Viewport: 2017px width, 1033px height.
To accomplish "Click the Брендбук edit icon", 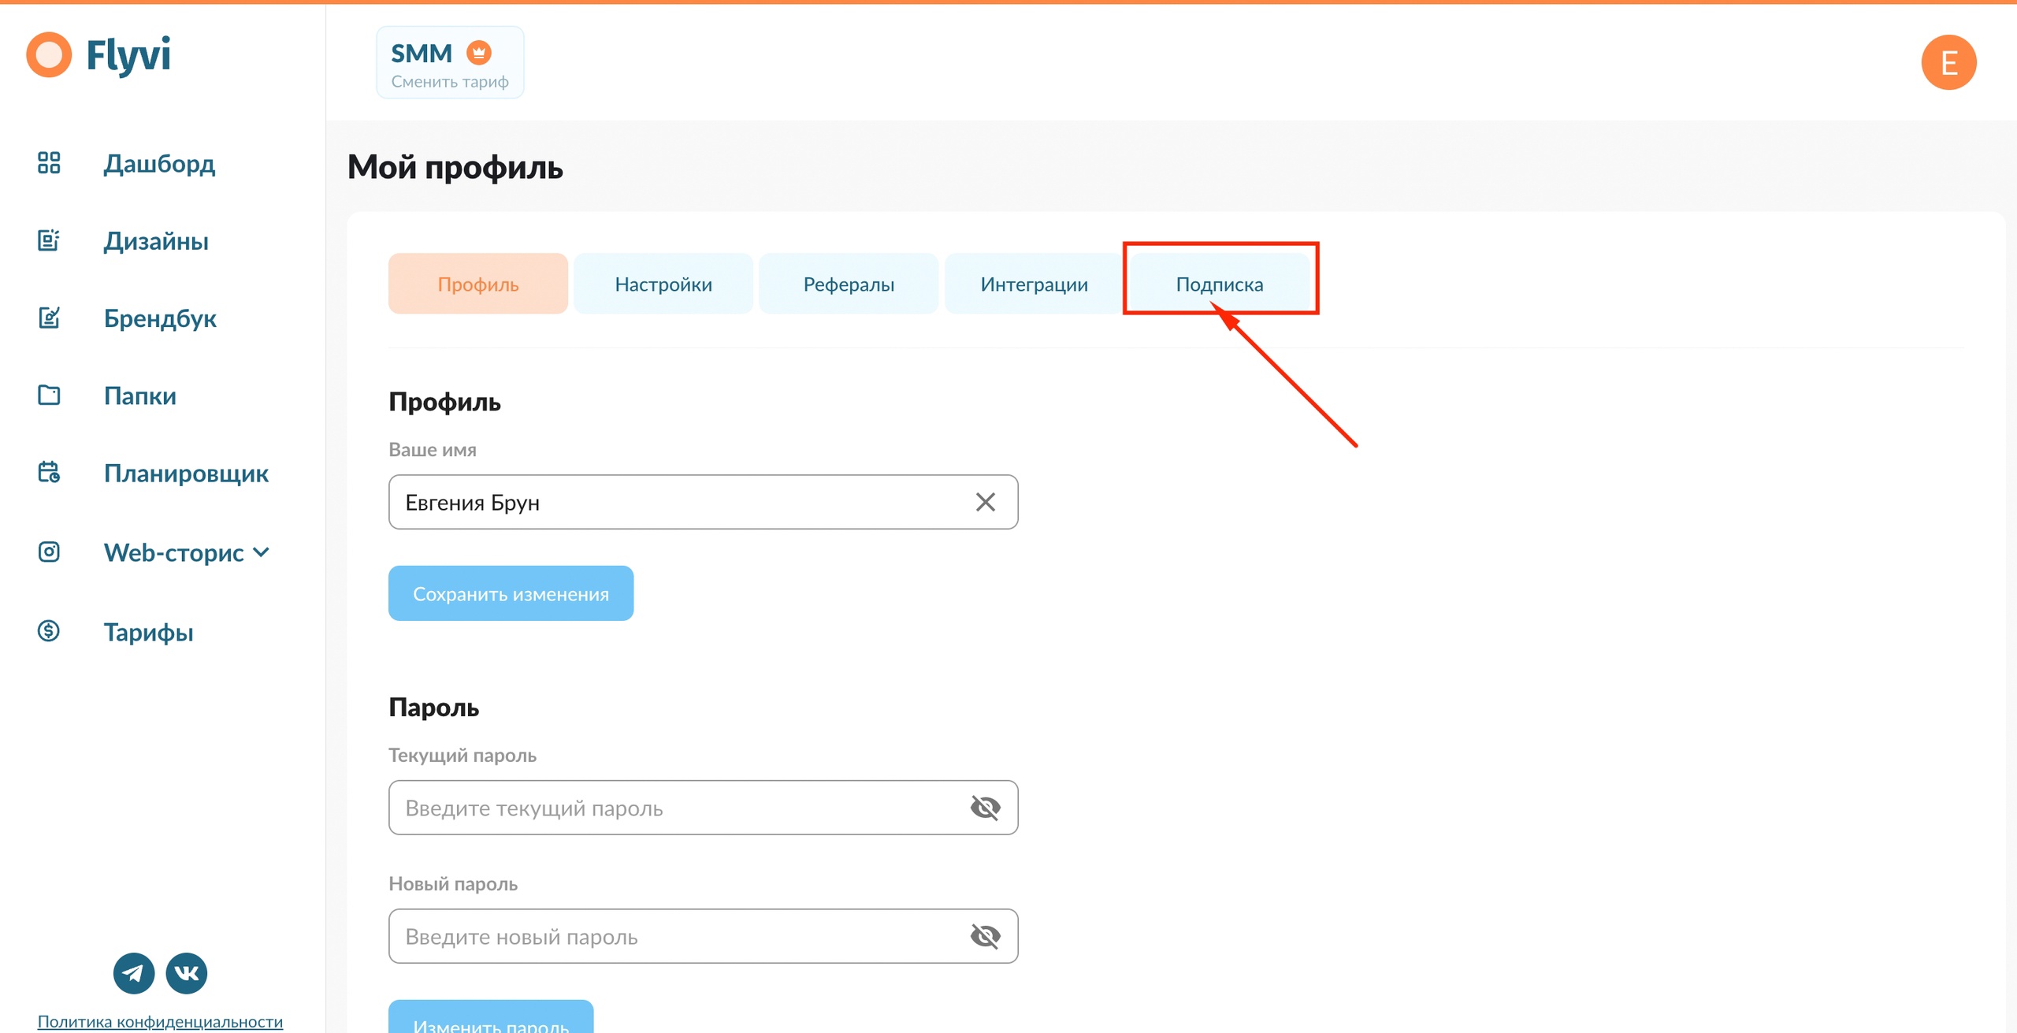I will click(49, 318).
